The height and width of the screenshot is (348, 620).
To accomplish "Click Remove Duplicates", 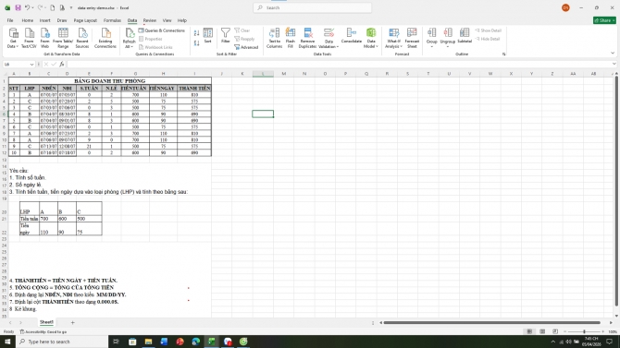I will tap(307, 38).
